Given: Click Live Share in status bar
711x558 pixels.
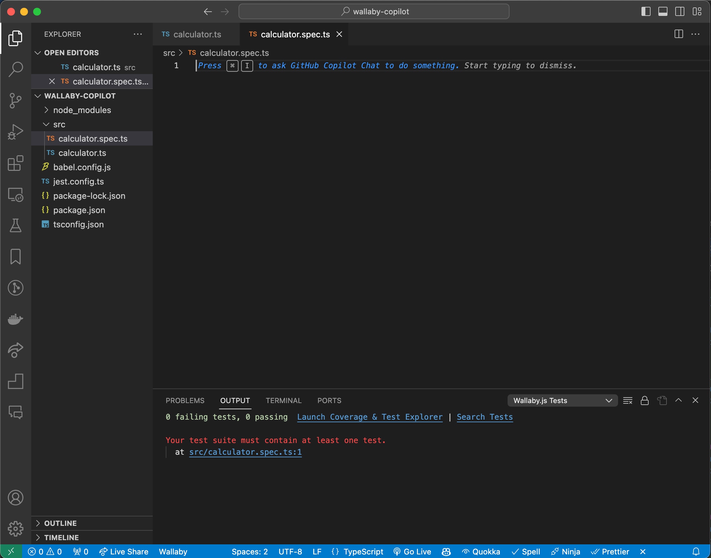Looking at the screenshot, I should 123,552.
